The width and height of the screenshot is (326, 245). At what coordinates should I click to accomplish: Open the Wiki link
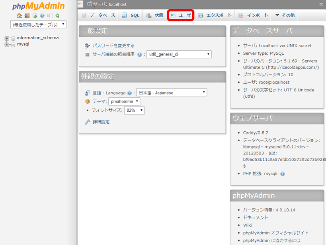[248, 225]
